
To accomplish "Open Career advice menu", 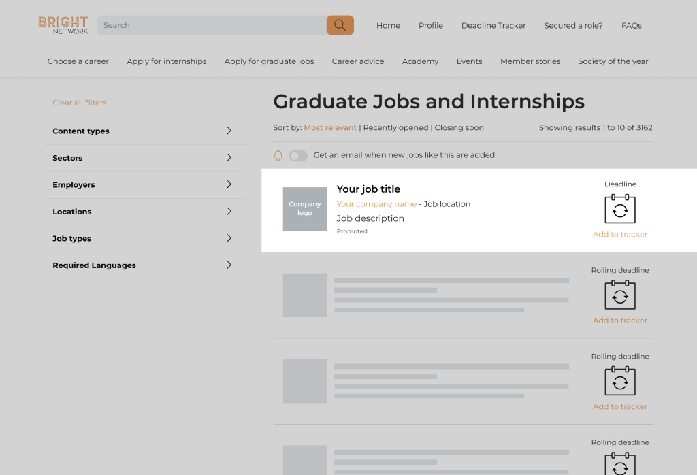I will coord(358,61).
